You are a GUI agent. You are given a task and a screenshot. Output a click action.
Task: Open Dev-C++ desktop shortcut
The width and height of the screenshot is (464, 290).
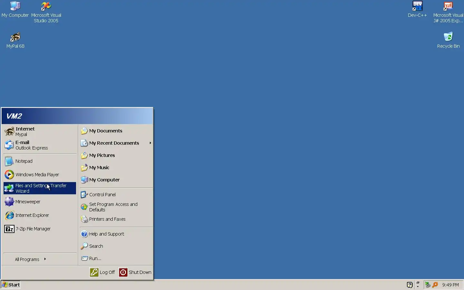pos(417,10)
